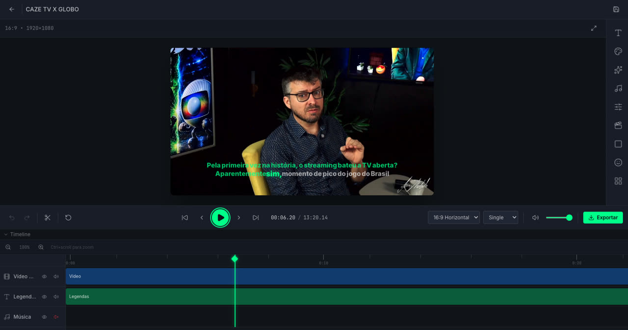Image resolution: width=628 pixels, height=330 pixels.
Task: Open the color palette panel
Action: point(618,51)
